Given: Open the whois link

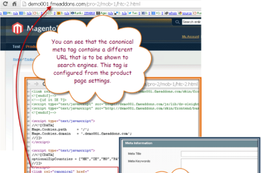Looking at the screenshot, I should coord(173,13).
